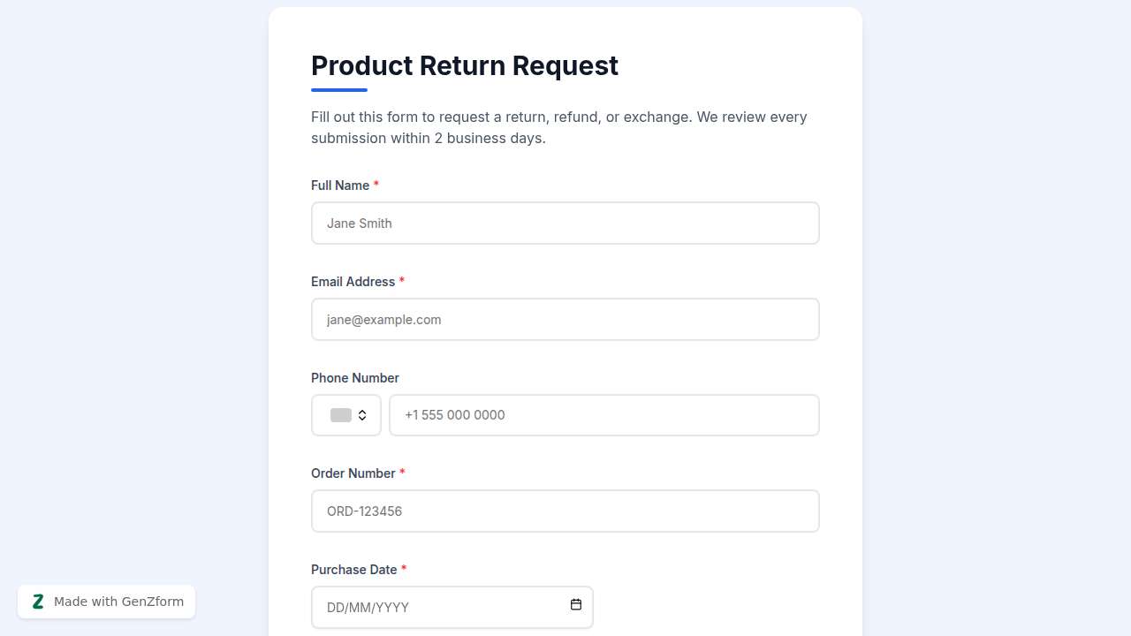Click the red asterisk beside Full Name
Screen dimensions: 1131x636
376,185
